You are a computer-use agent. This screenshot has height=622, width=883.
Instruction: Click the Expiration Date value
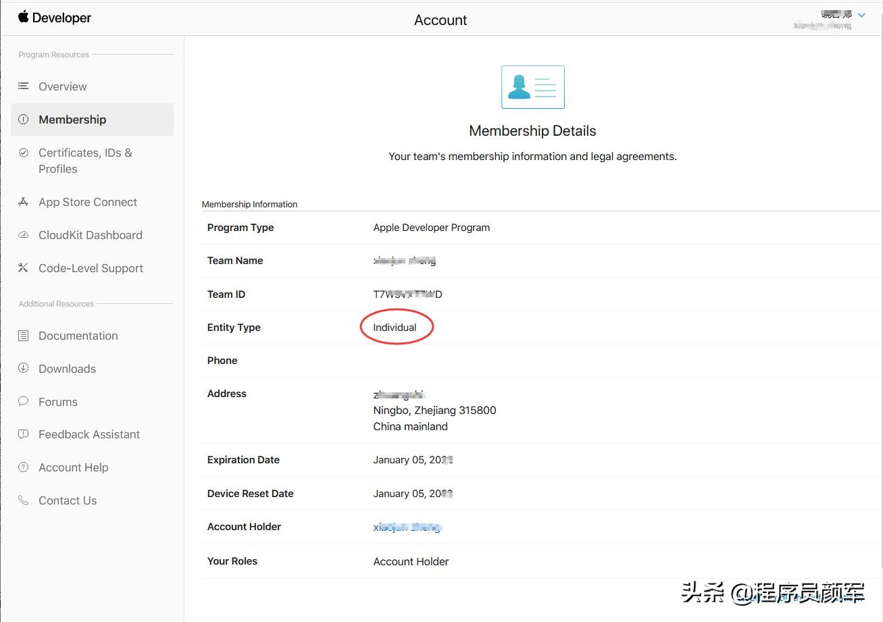413,460
